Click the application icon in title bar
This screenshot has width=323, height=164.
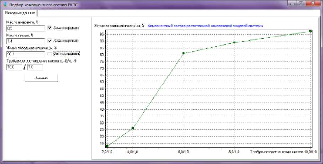pos(5,5)
